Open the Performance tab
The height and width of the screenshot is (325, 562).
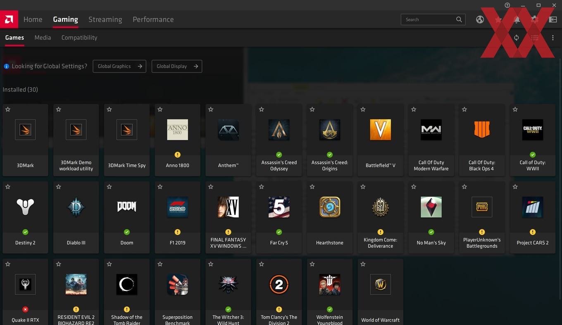click(153, 19)
